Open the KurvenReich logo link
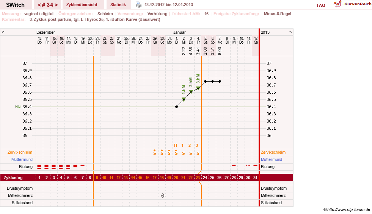Image resolution: width=372 pixels, height=214 pixels. tap(353, 4)
